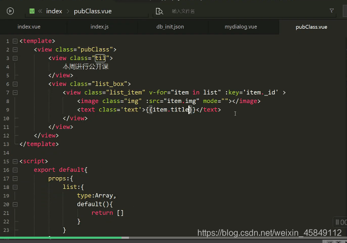Select the pubClass.vue tab
The image size is (347, 243).
point(311,27)
